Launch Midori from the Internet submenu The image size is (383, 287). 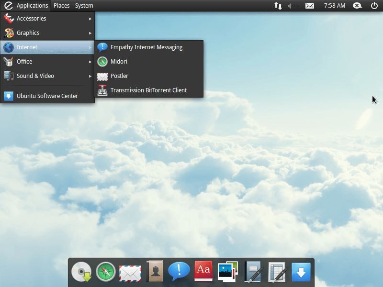149,62
